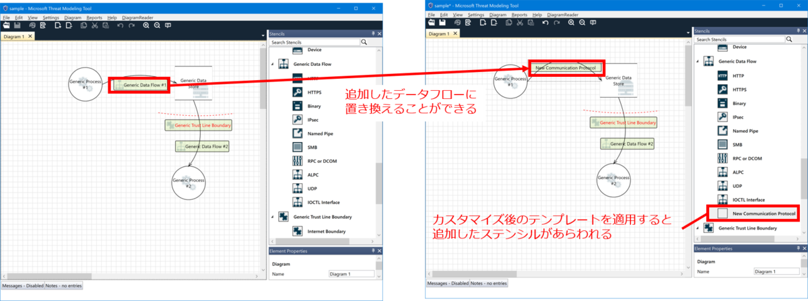Open Diagram menu in right window
808x301 pixels.
(x=498, y=14)
